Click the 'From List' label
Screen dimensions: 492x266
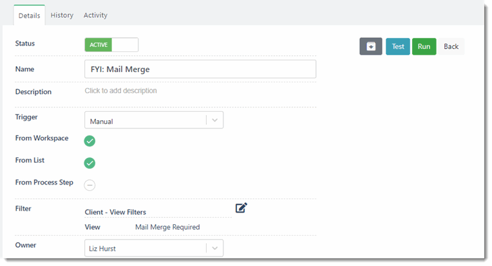pos(30,160)
